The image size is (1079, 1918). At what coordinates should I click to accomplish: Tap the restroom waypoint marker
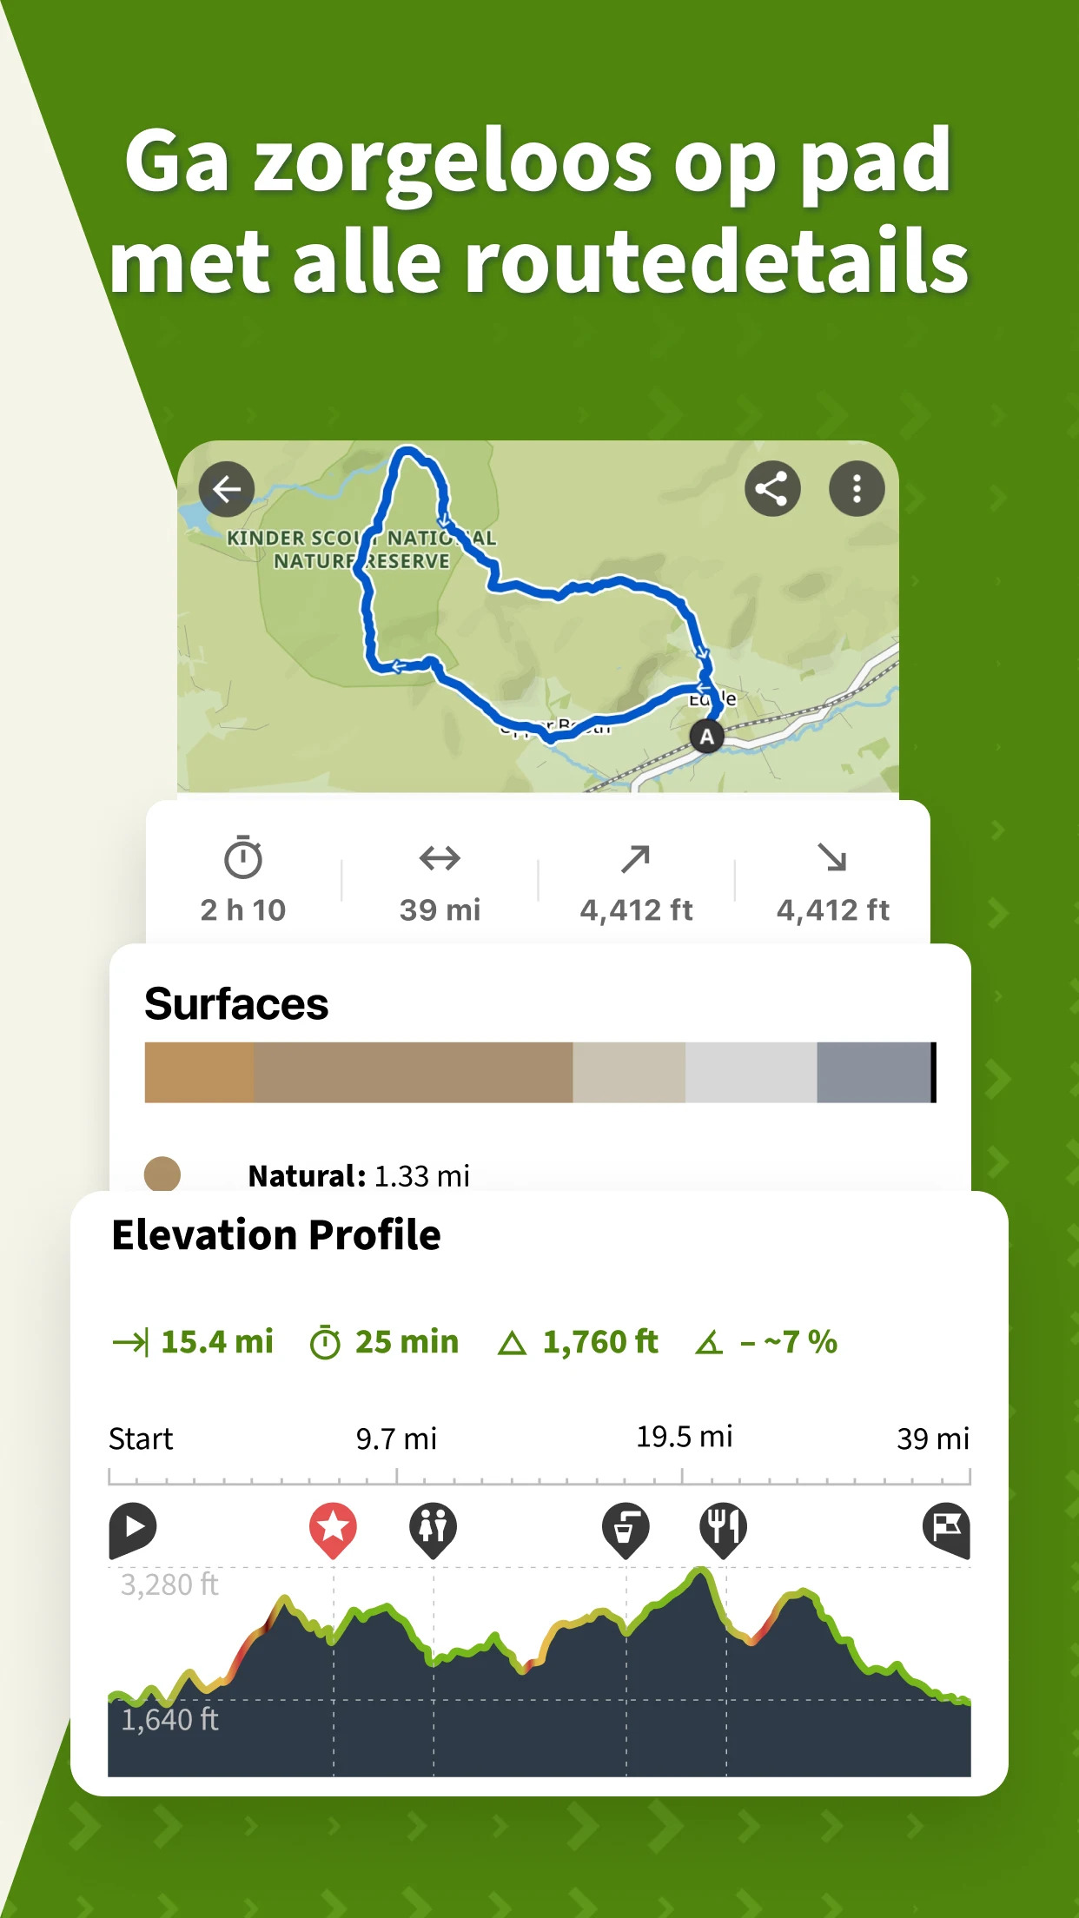[x=433, y=1530]
